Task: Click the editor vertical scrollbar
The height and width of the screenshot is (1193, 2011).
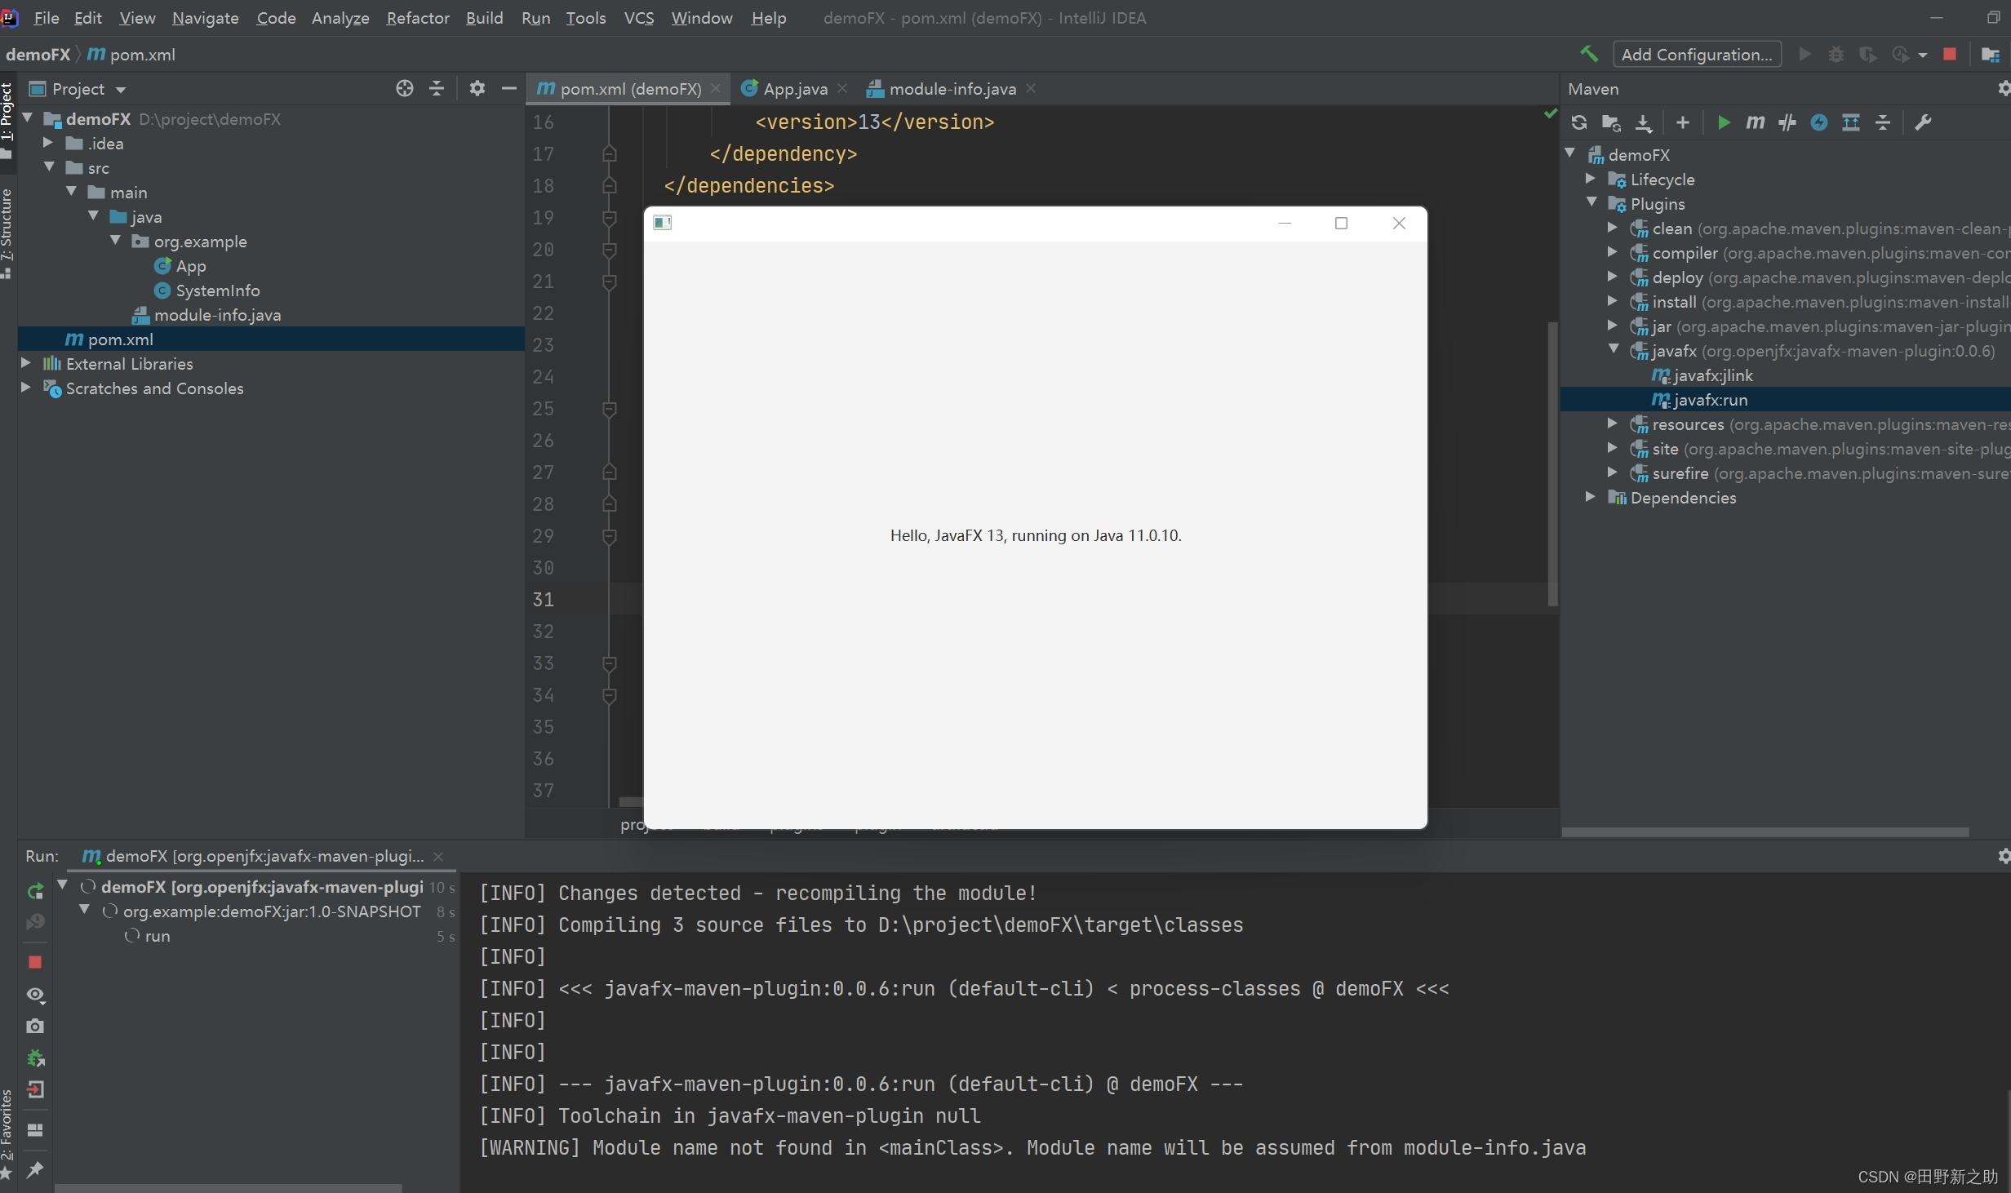Action: [x=1552, y=463]
